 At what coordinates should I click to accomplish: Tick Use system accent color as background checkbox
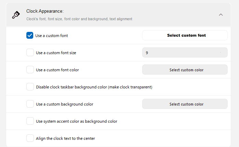pos(30,121)
